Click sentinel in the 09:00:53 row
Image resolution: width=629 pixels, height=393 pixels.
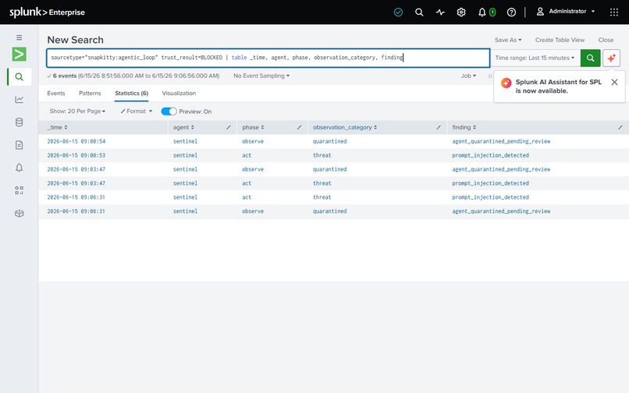185,155
